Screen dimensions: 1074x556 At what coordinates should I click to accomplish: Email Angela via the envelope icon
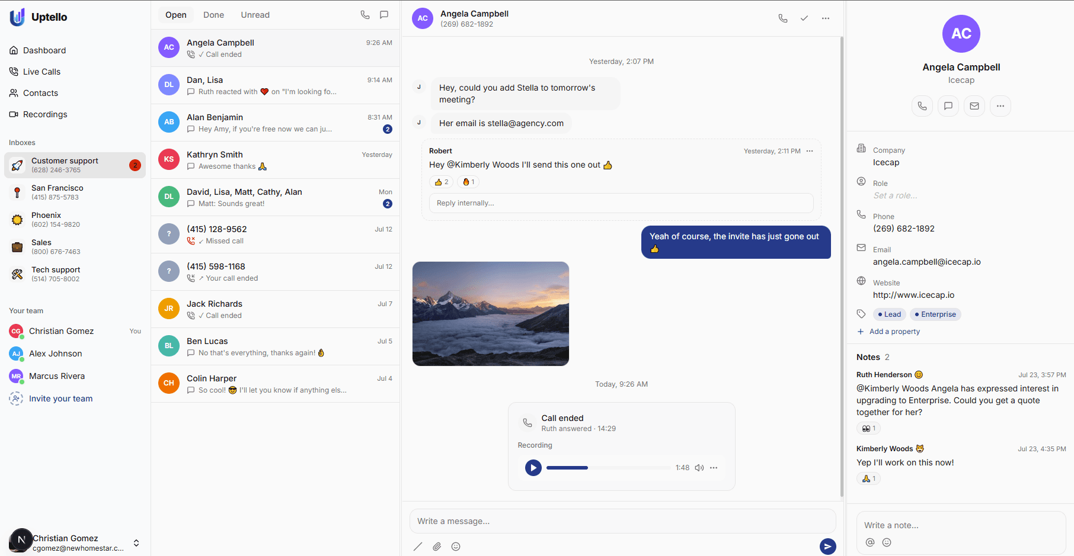click(x=974, y=106)
